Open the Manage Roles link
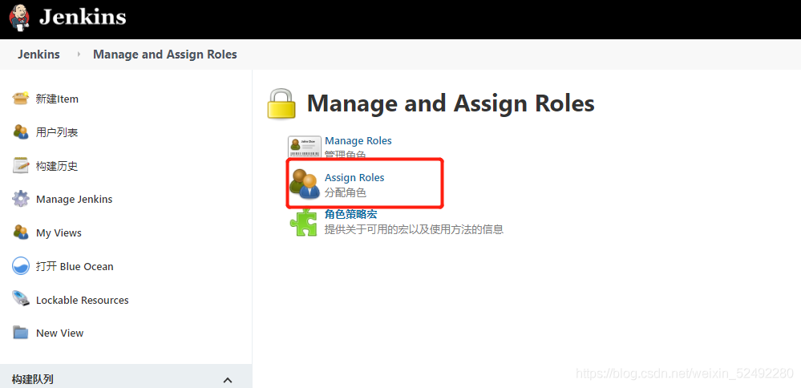The height and width of the screenshot is (388, 801). point(358,140)
